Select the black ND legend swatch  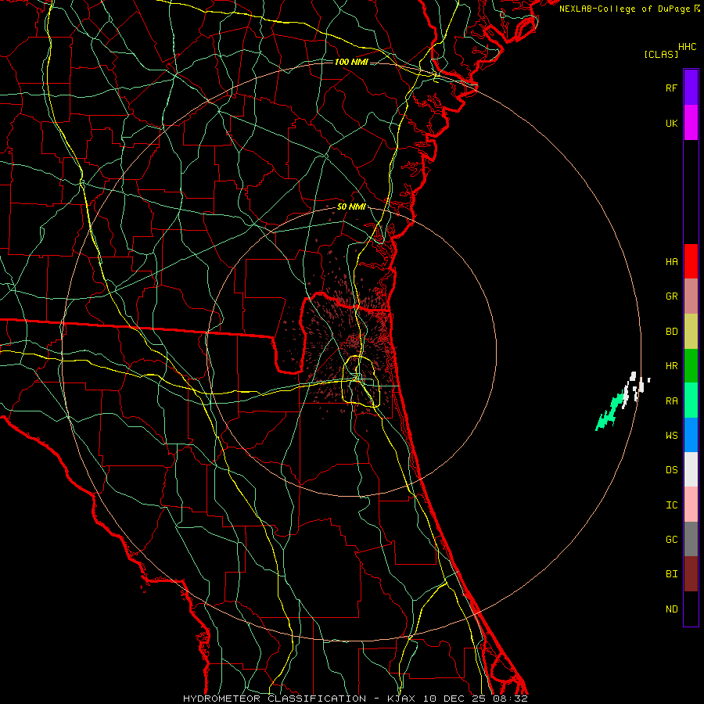pos(691,609)
